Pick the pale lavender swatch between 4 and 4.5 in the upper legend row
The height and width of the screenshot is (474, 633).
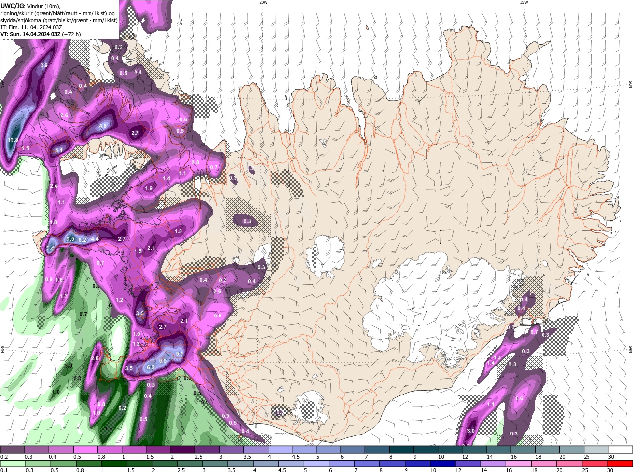(280, 450)
